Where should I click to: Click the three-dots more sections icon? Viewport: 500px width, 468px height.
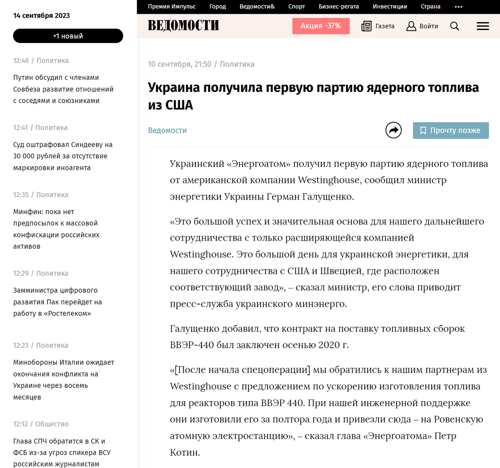tap(458, 7)
